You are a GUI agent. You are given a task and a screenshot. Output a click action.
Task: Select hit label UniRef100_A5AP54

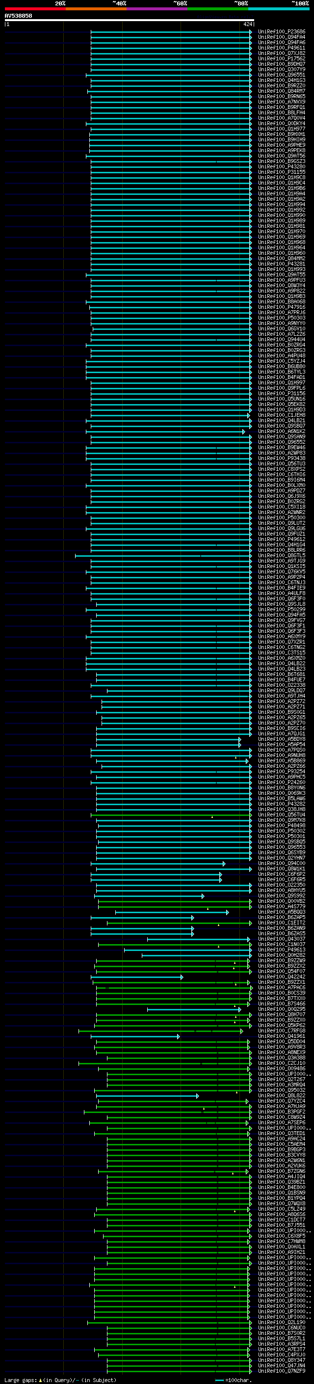pyautogui.click(x=282, y=745)
